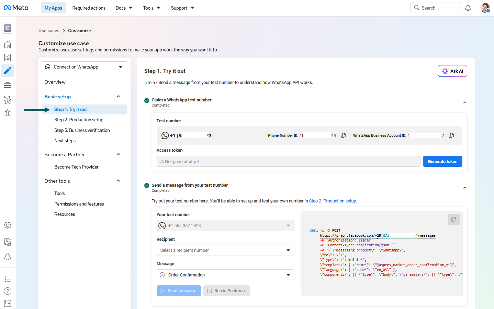This screenshot has width=494, height=309.
Task: Copy the WhatsApp Business Account ID
Action: click(451, 136)
